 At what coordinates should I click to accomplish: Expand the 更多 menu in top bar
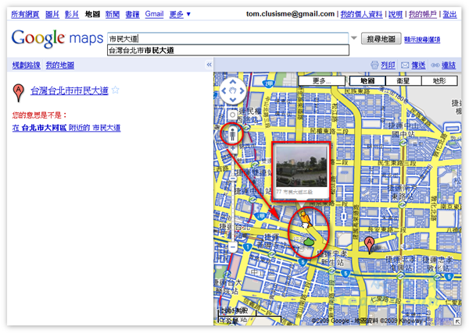coord(180,14)
